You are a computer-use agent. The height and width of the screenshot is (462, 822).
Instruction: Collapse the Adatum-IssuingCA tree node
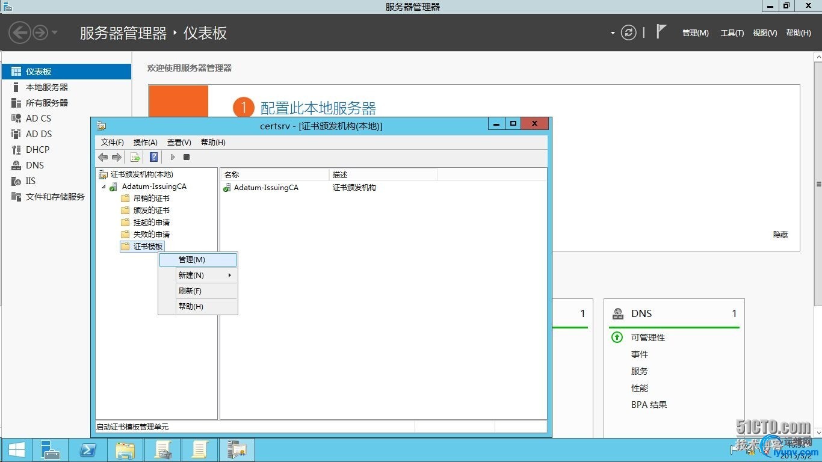pyautogui.click(x=104, y=186)
